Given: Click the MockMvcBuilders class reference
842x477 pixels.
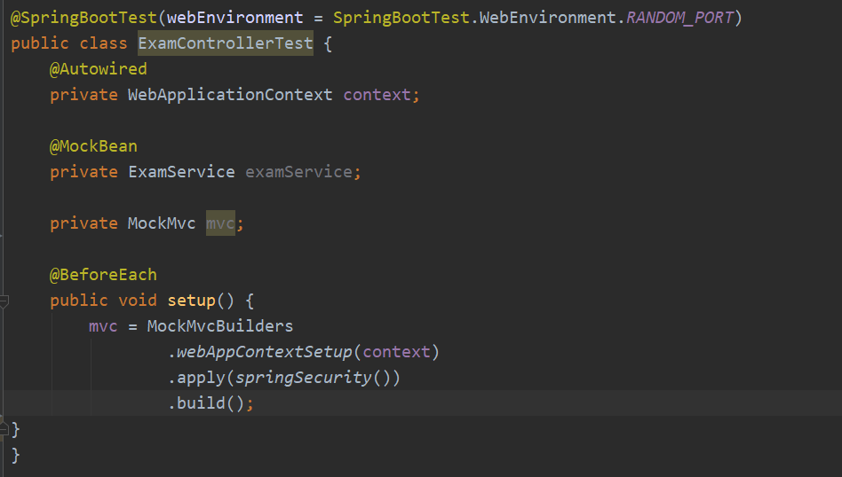Looking at the screenshot, I should (220, 326).
